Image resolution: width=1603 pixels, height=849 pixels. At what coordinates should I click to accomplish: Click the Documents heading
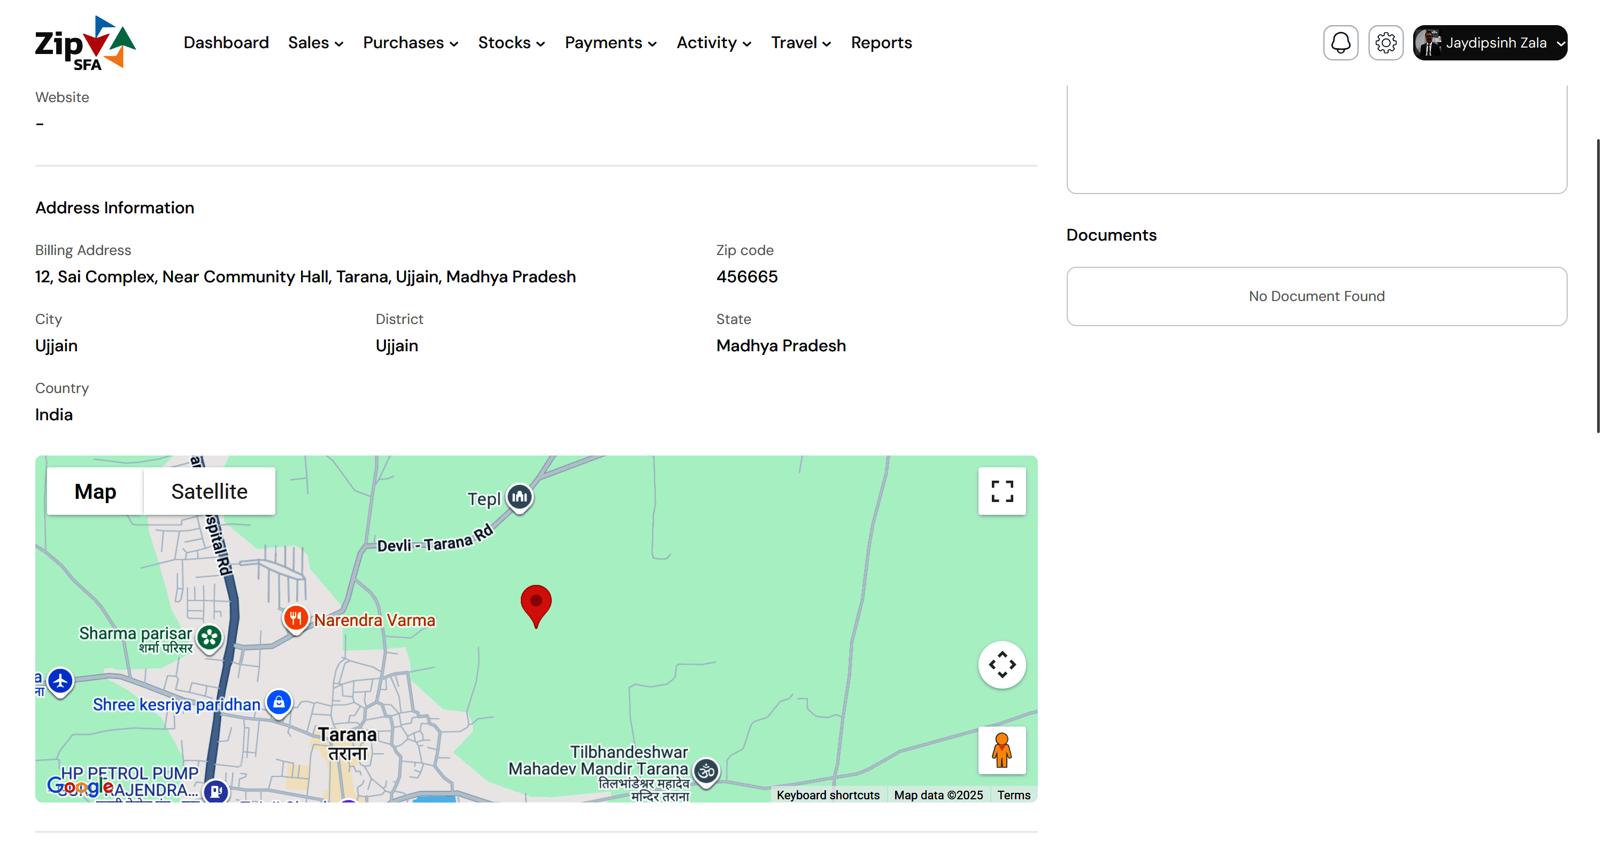[x=1112, y=235]
